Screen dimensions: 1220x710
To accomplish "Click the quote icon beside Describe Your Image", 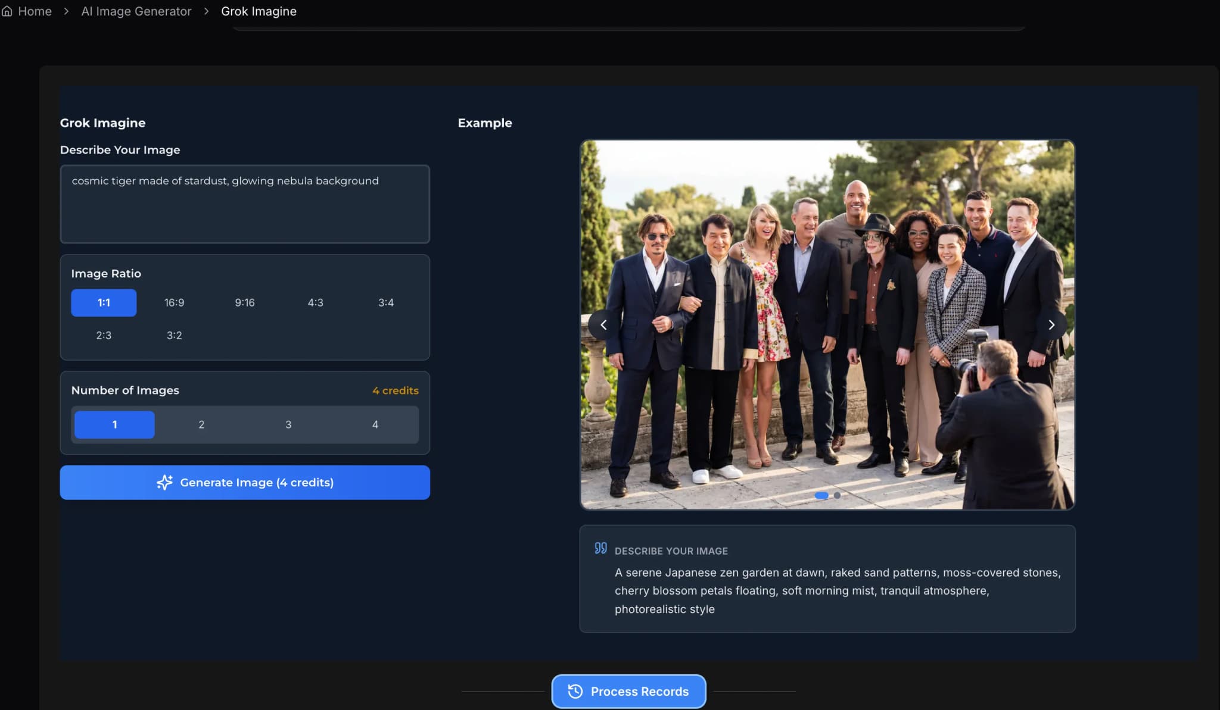I will 600,548.
